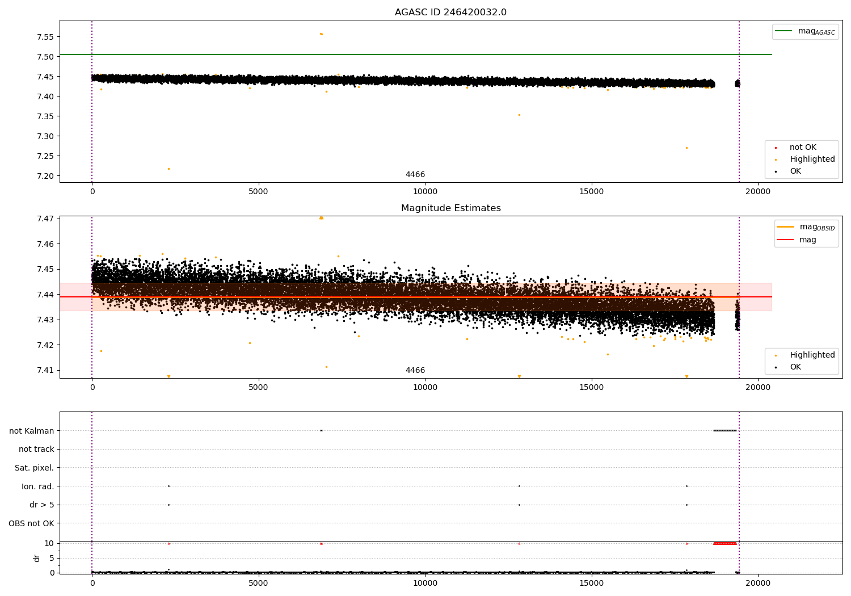This screenshot has height=596, width=851.
Task: Click the isolated data cluster near 19400 in the top plot
Action: 738,83
